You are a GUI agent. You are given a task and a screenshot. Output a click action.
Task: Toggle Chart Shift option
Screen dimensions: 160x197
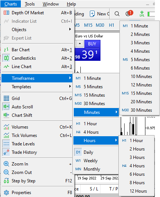(x=37, y=115)
